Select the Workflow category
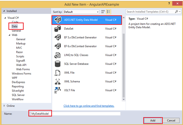Viewport: 183px width, 125px height. 17,99
